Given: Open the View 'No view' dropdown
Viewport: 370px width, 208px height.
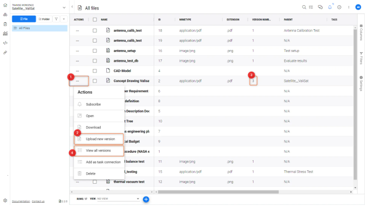Looking at the screenshot, I should [118, 199].
